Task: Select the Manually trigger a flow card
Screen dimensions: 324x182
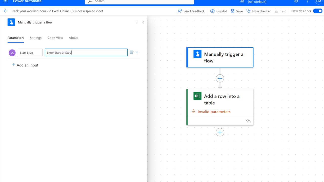Action: (220, 57)
